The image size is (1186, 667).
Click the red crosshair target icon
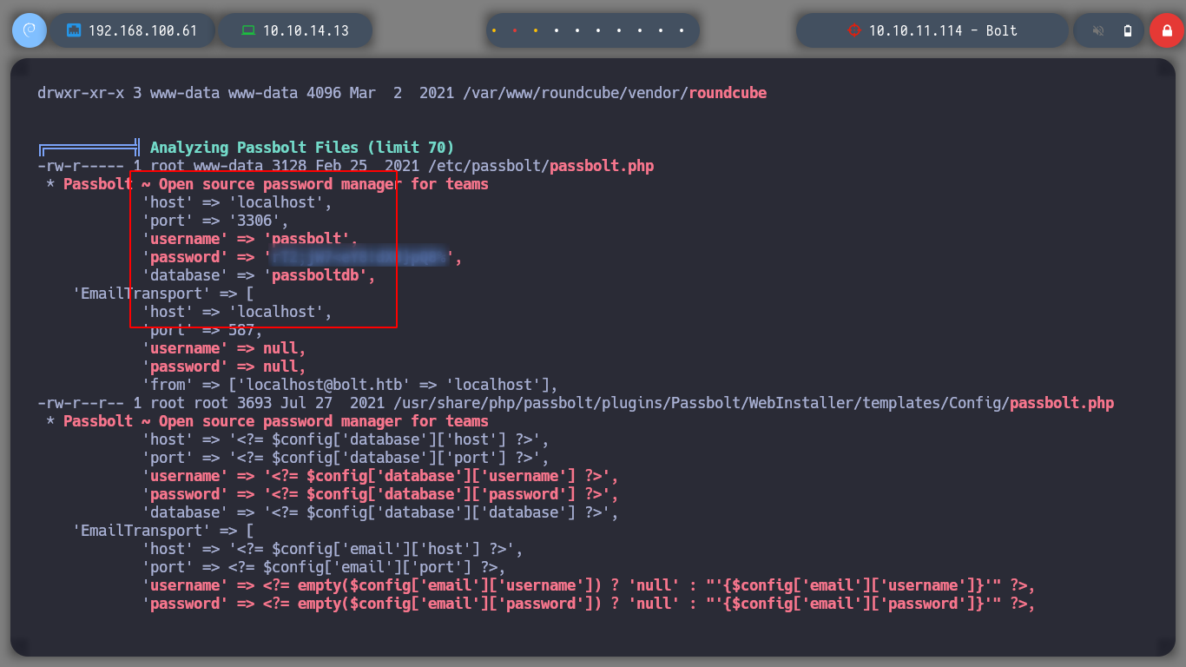tap(853, 30)
